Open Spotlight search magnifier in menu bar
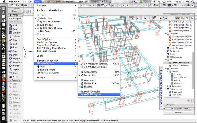Viewport: 197px width, 123px height. pyautogui.click(x=193, y=2)
